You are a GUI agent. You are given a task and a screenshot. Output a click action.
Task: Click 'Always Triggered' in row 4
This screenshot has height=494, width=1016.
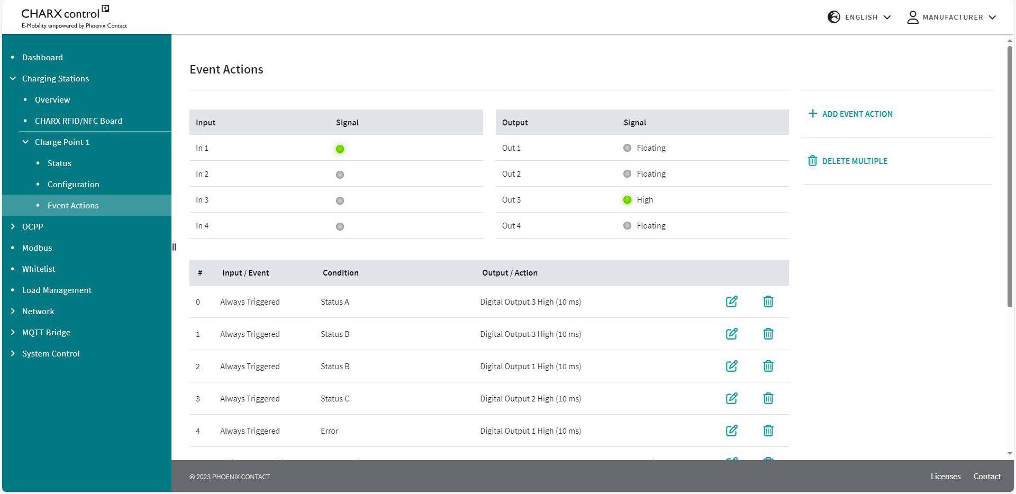pyautogui.click(x=250, y=431)
